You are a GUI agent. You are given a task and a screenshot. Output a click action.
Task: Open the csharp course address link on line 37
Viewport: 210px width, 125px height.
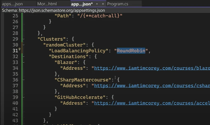152,86
